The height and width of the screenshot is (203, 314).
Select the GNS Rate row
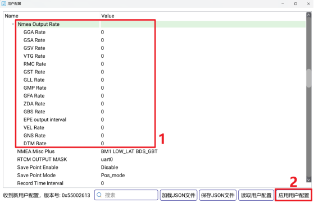click(x=154, y=136)
